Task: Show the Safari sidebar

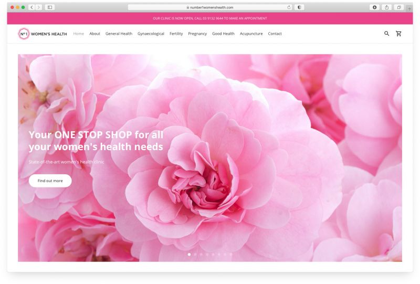Action: tap(50, 7)
